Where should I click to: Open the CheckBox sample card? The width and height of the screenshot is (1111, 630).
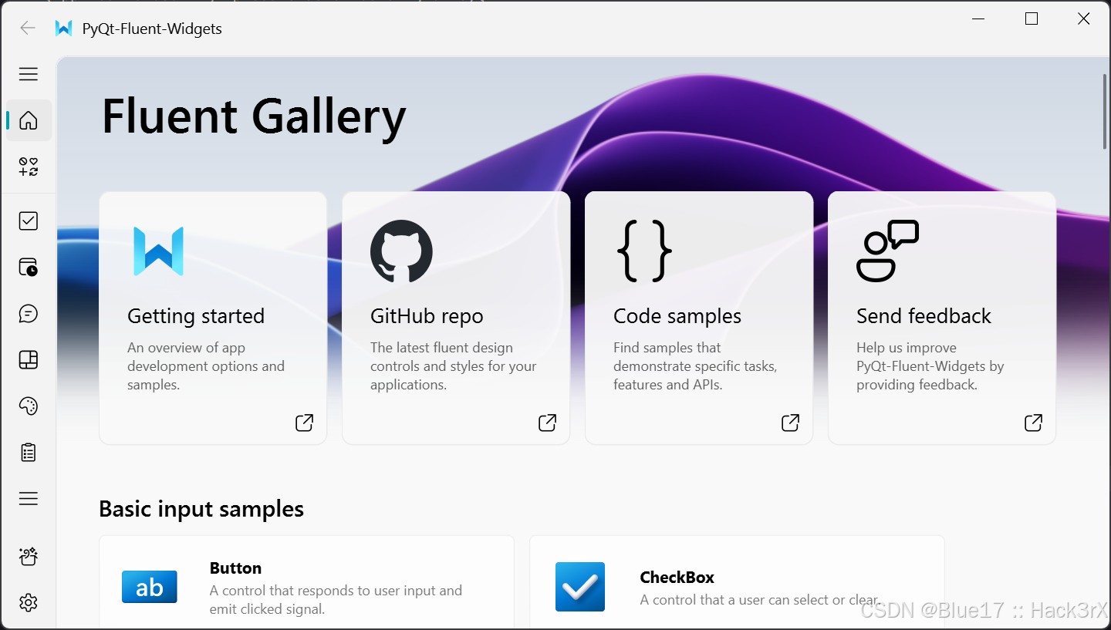tap(737, 582)
